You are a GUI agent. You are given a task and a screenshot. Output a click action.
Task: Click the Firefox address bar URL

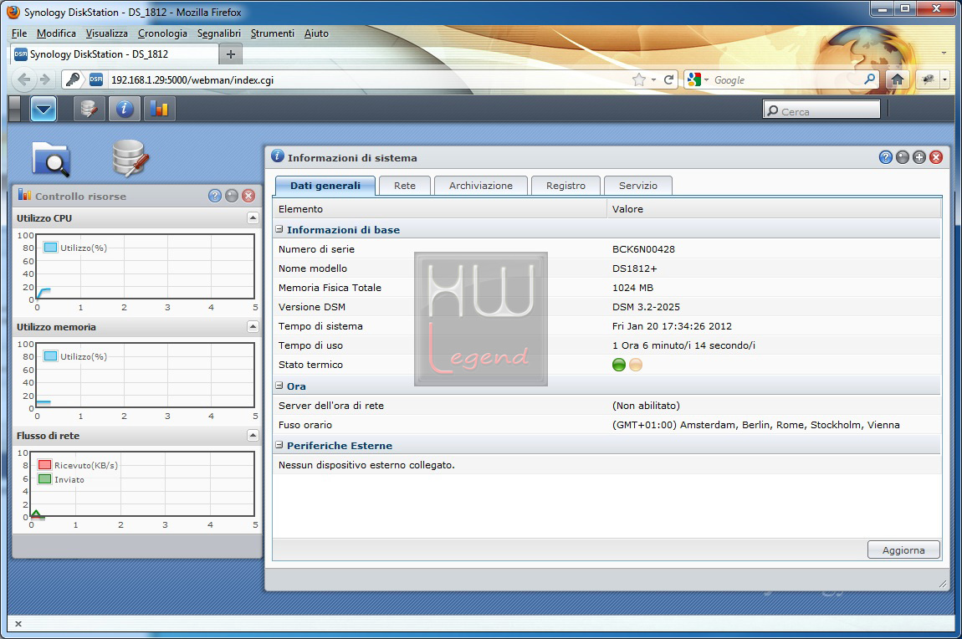(192, 79)
